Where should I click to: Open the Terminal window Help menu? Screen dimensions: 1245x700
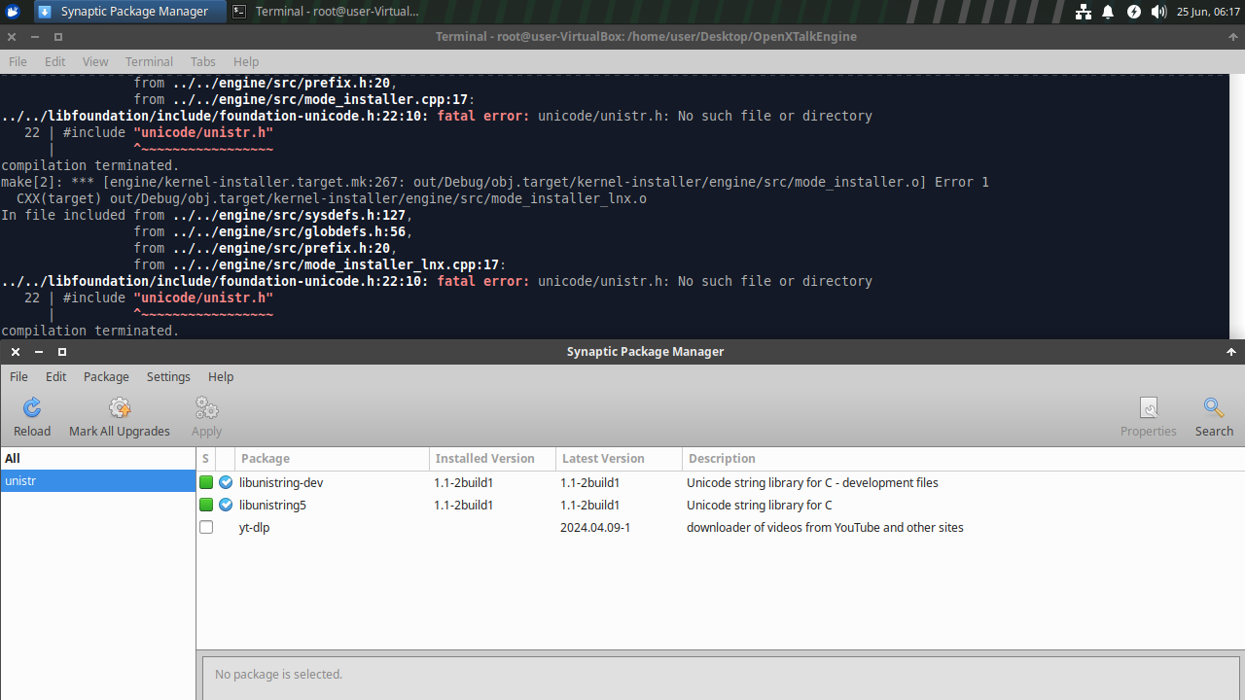[x=246, y=61]
